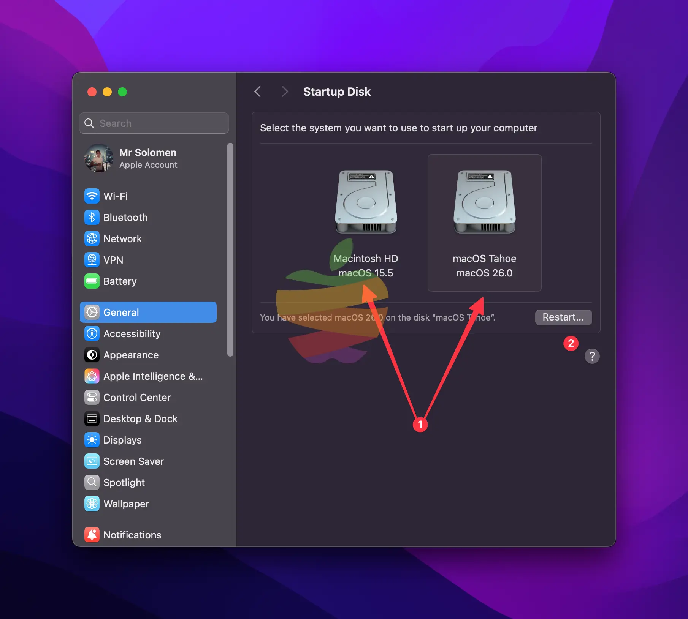Viewport: 688px width, 619px height.
Task: Open Appearance settings label
Action: click(x=131, y=355)
